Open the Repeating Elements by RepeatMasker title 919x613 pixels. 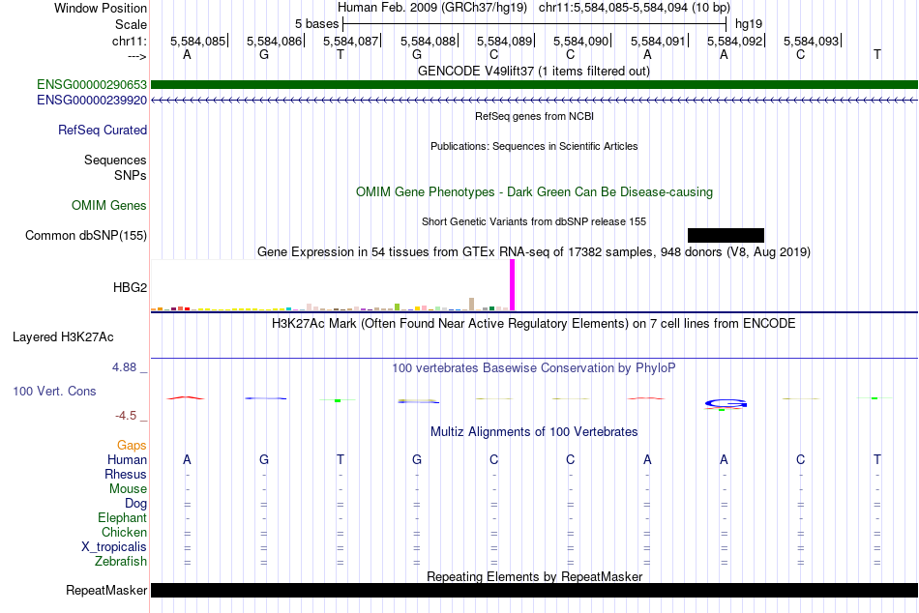(x=535, y=576)
